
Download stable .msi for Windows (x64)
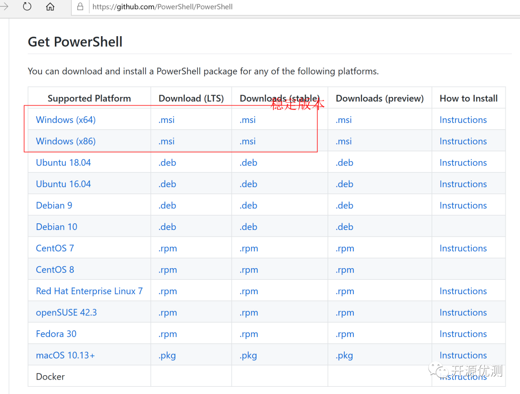pos(248,120)
